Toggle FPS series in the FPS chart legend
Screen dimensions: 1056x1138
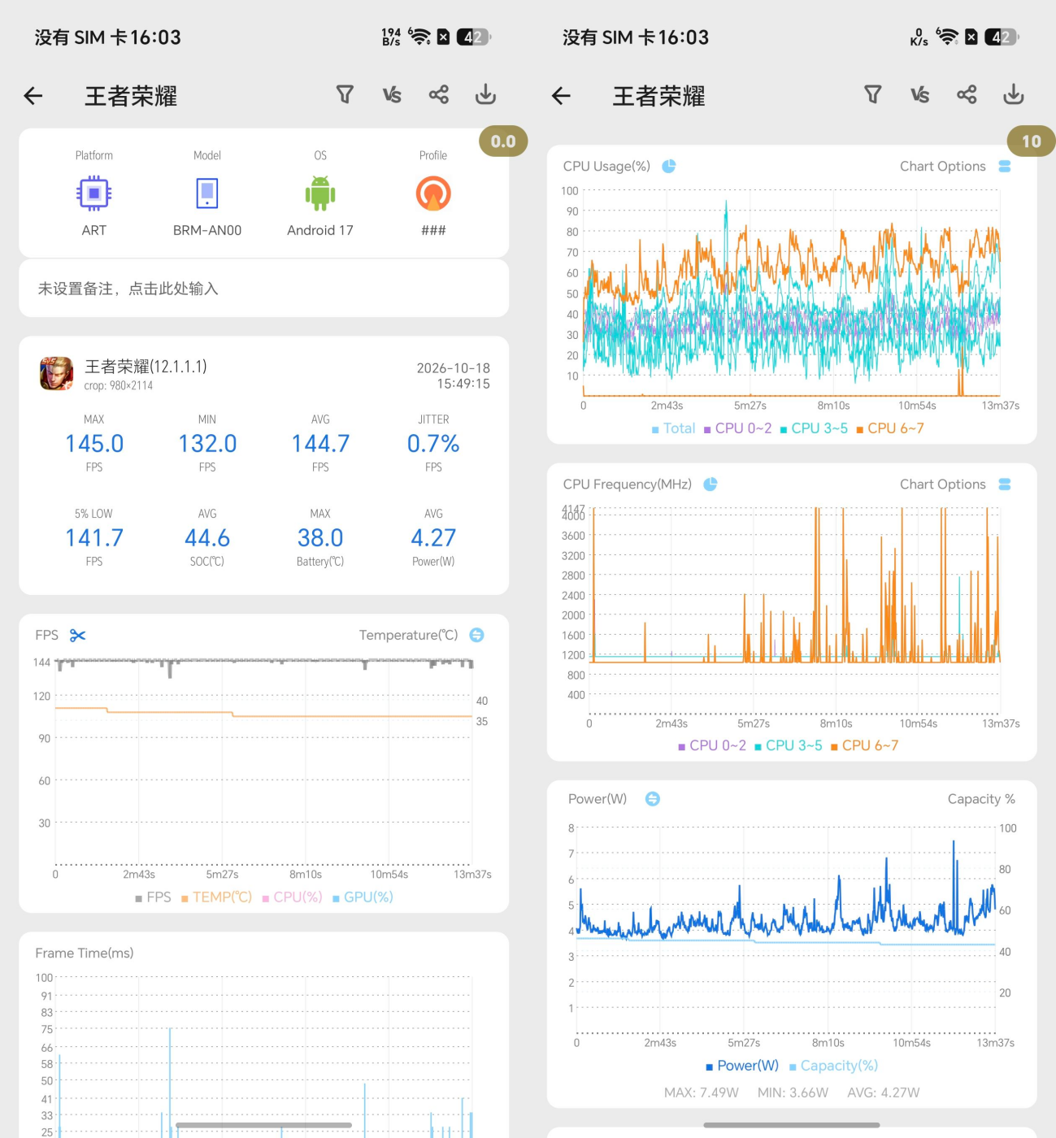point(153,897)
